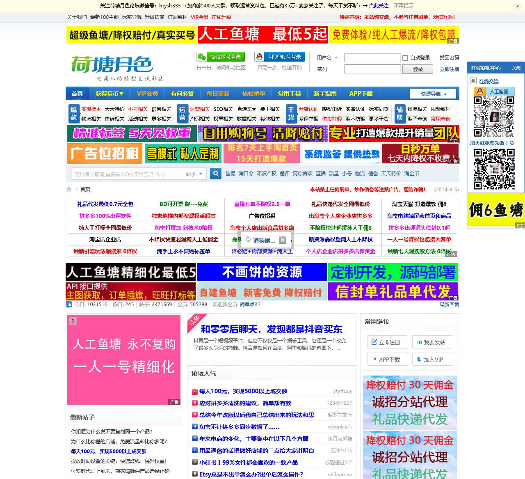Click the password input field
The image size is (525, 479).
372,69
